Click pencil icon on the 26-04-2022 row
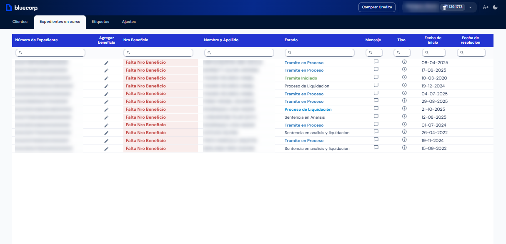The width and height of the screenshot is (506, 244). point(106,133)
